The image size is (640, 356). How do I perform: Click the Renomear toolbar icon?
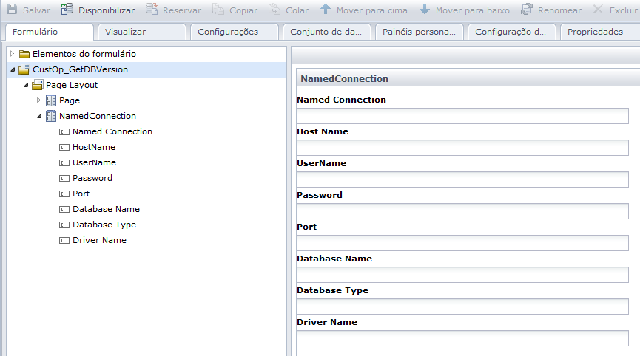[x=527, y=10]
